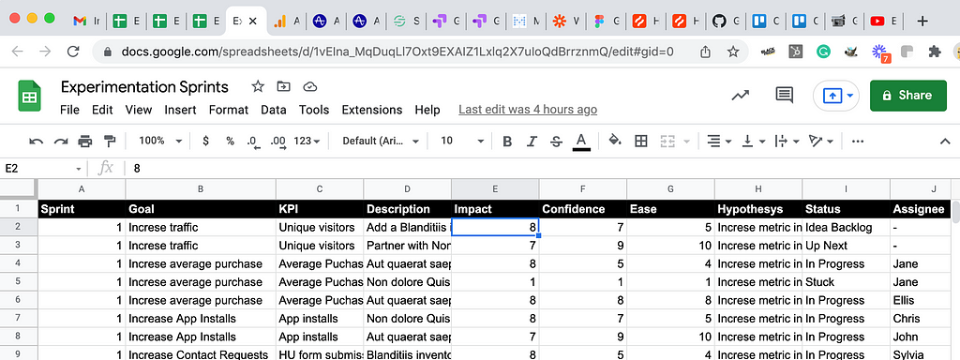This screenshot has height=360, width=960.
Task: Star the Experimentation Sprints document
Action: tap(258, 86)
